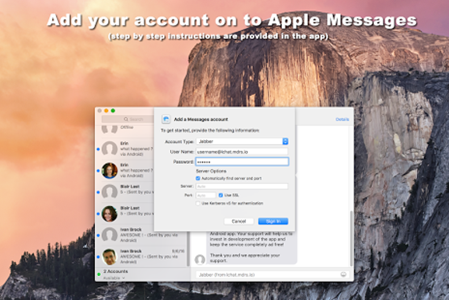Click the search magnifier icon

click(126, 119)
